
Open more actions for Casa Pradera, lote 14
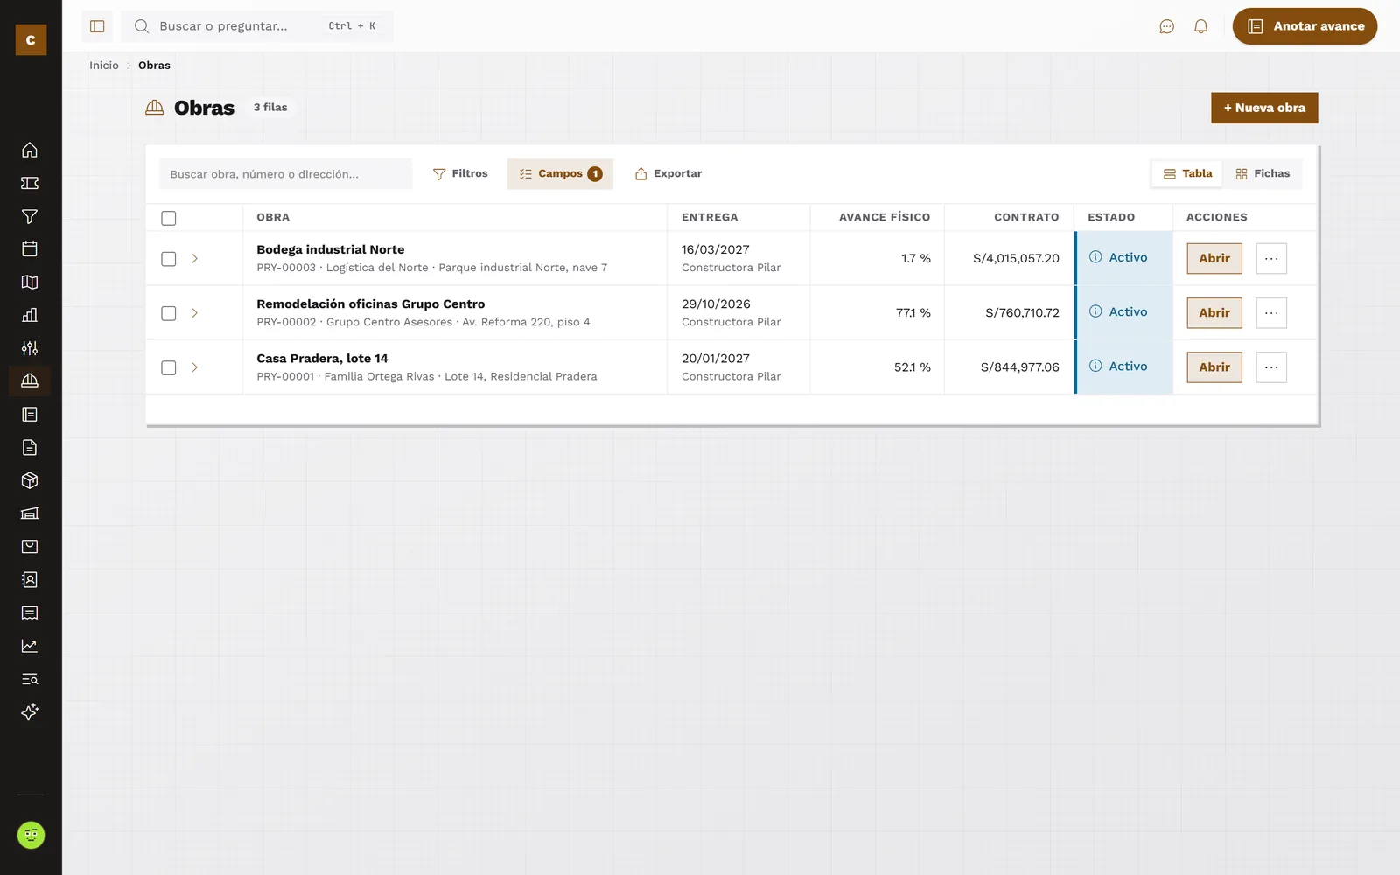point(1271,367)
